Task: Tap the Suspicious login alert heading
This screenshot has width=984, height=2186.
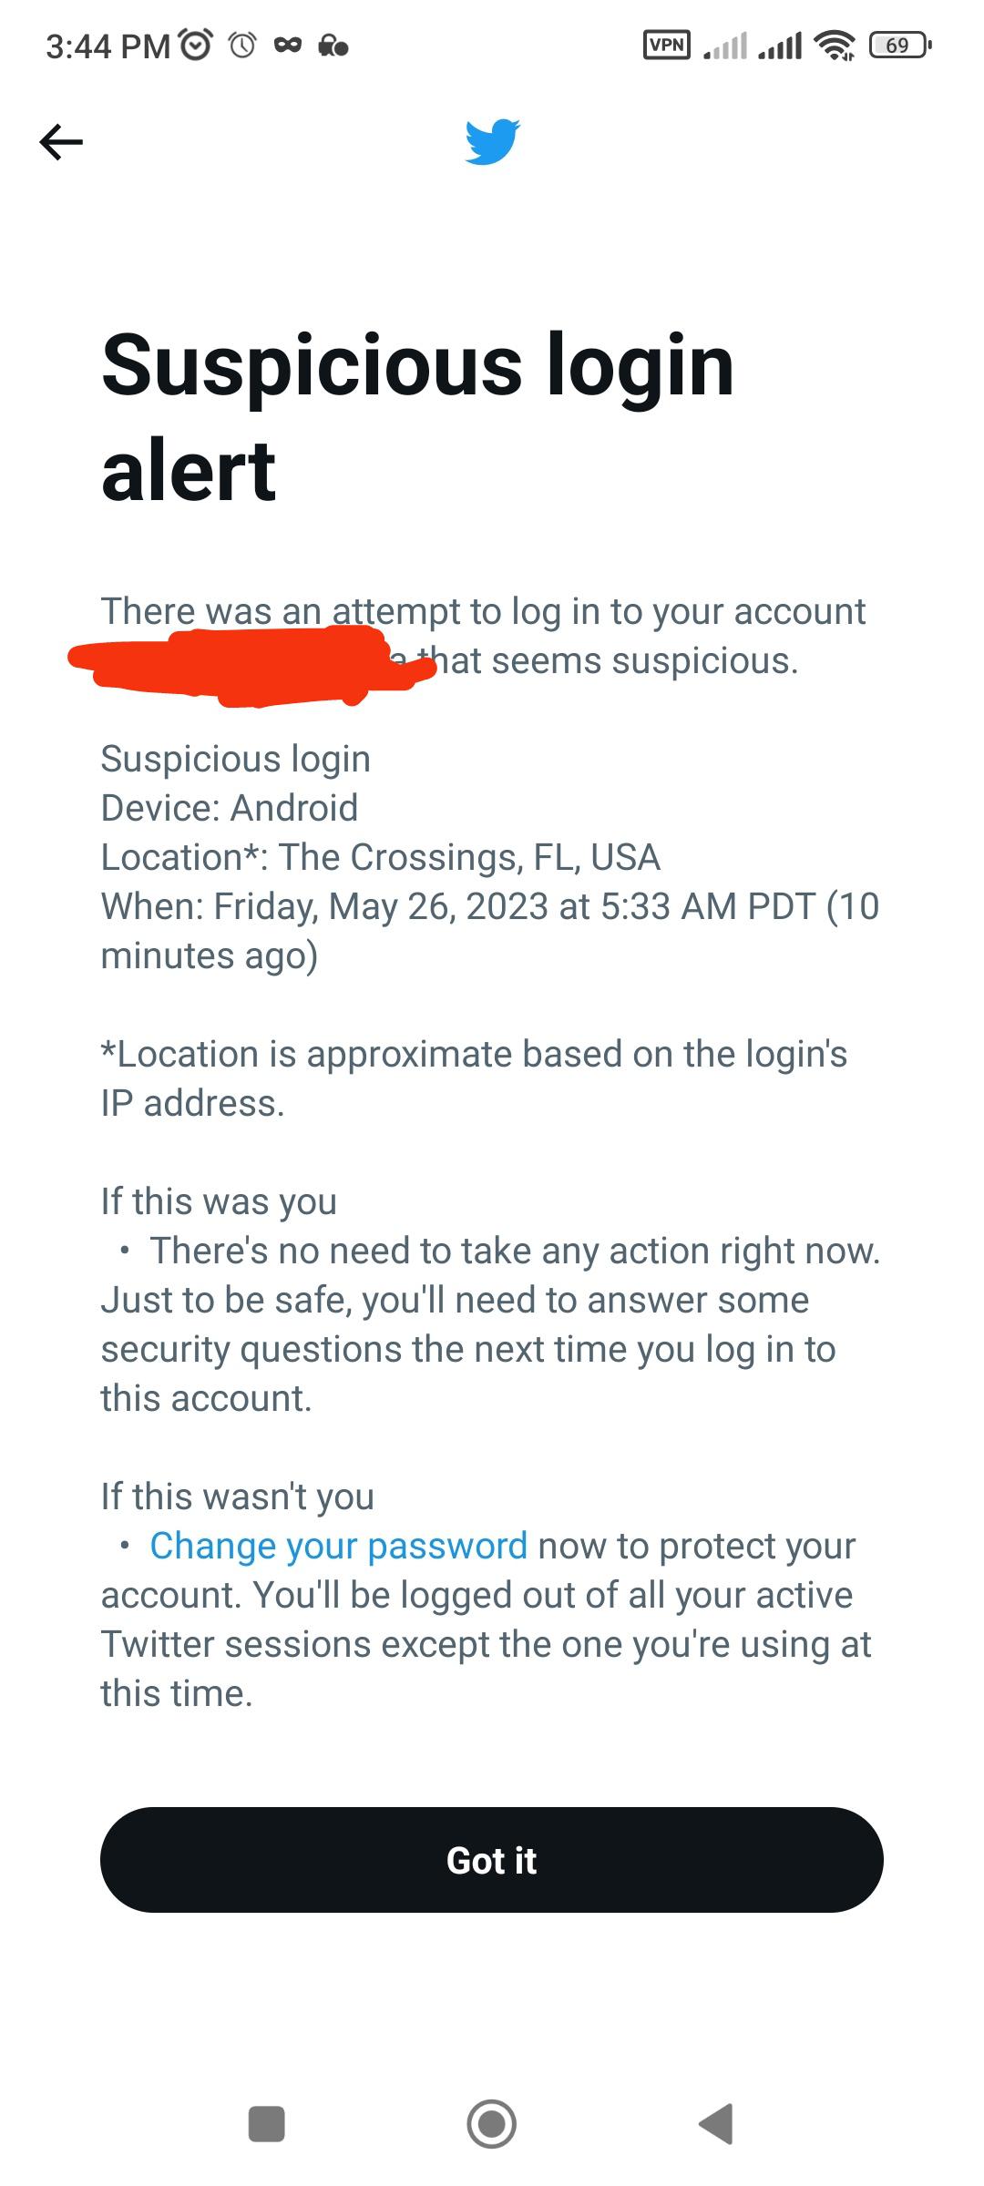Action: click(417, 416)
